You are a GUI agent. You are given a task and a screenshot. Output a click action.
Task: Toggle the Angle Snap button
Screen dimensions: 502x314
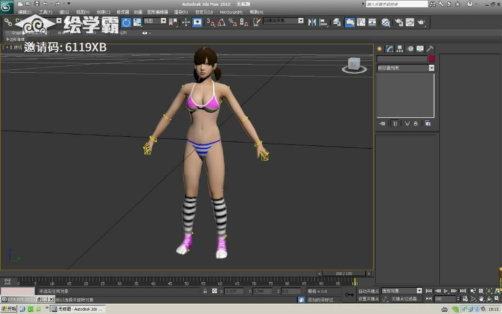[x=221, y=22]
